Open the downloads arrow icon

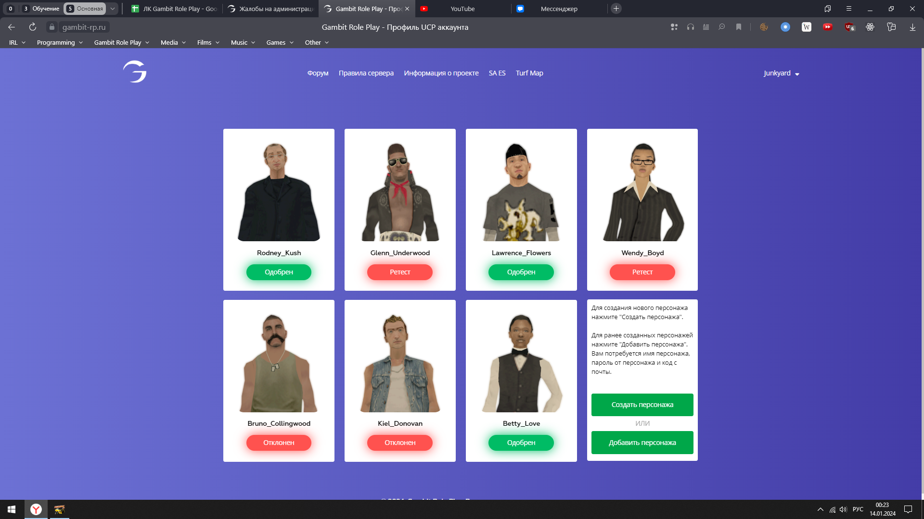pos(912,27)
